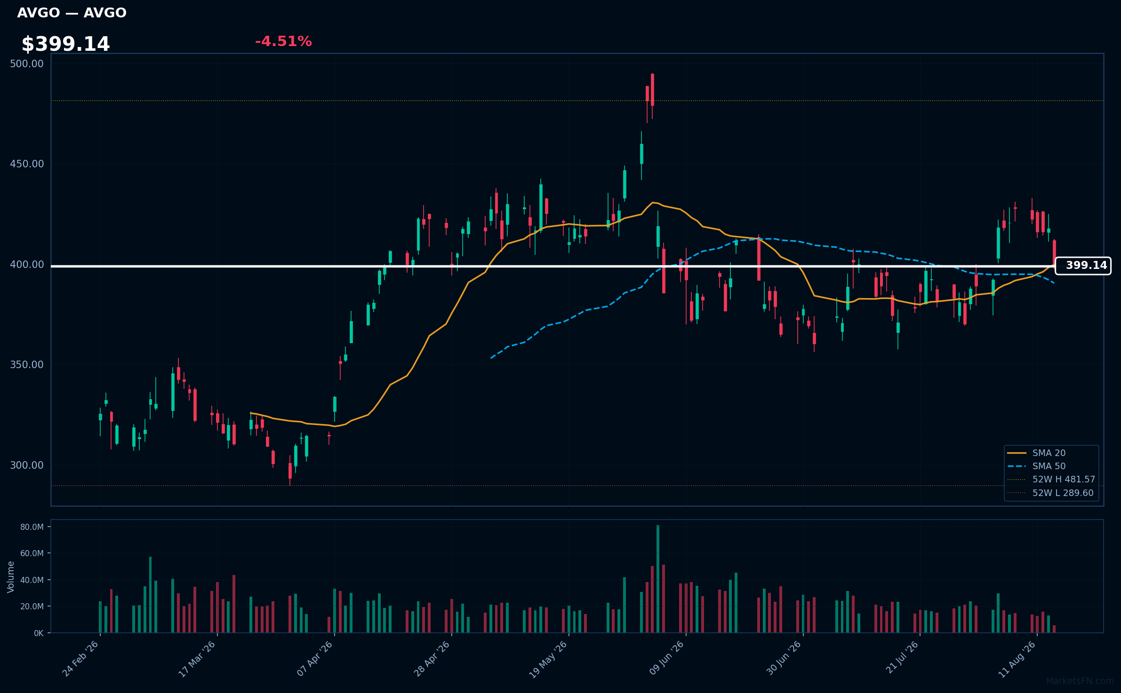Click the 399.14 price tag on right edge

point(1083,266)
